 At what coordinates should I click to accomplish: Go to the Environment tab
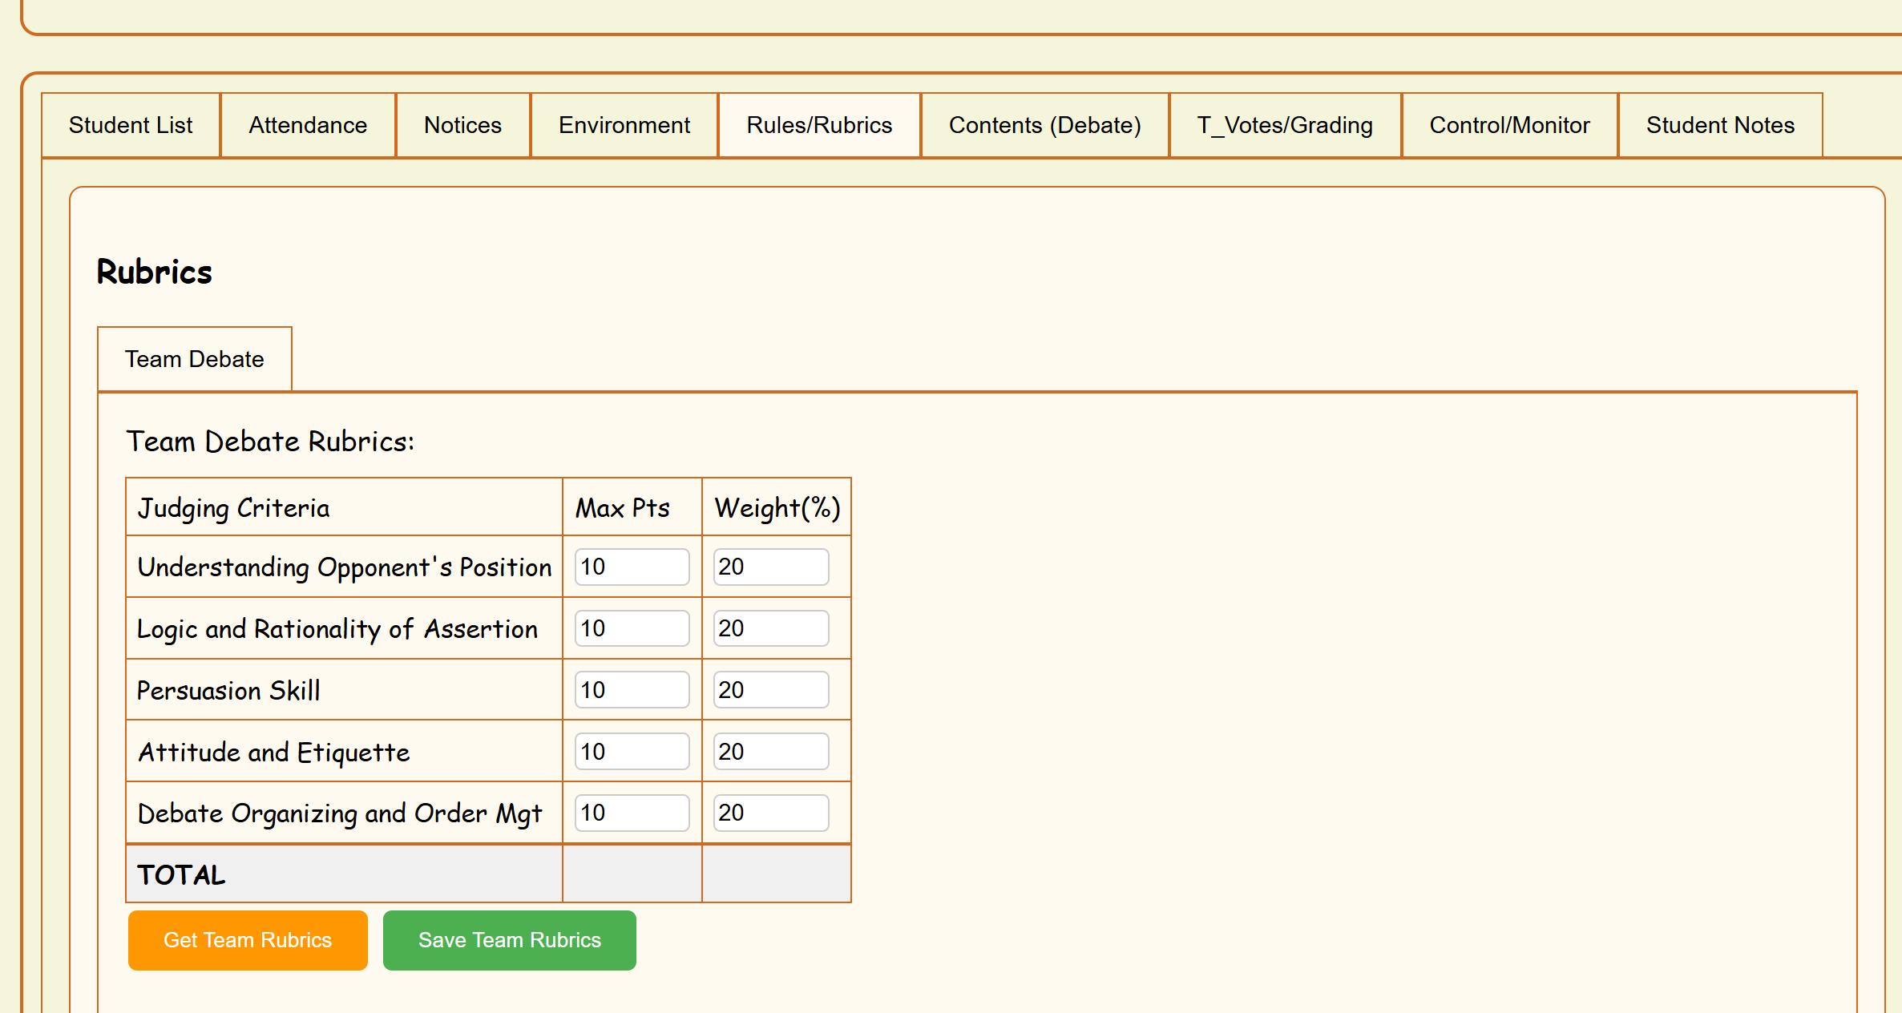click(624, 125)
